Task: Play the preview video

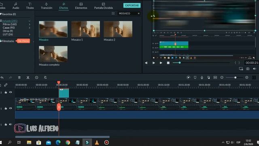Action: point(161,63)
